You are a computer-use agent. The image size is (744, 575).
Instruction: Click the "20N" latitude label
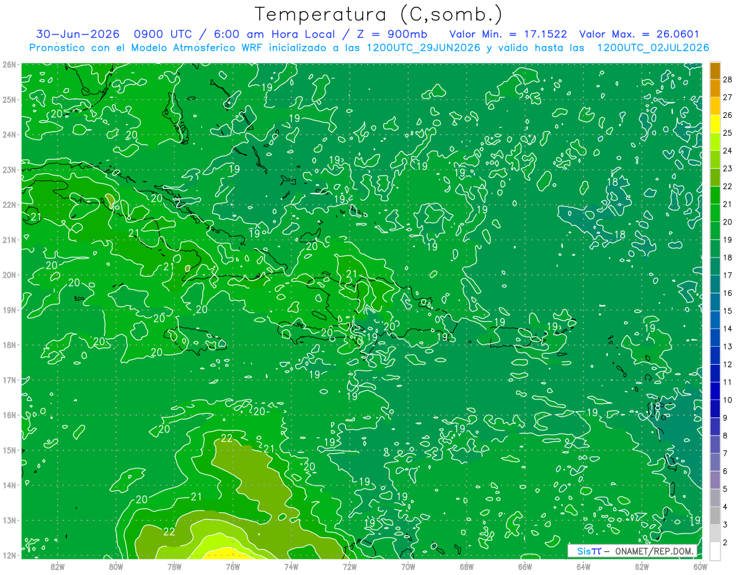tap(9, 275)
